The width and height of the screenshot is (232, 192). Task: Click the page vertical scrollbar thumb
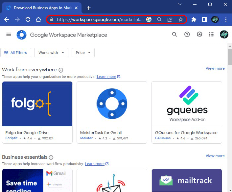click(x=230, y=57)
